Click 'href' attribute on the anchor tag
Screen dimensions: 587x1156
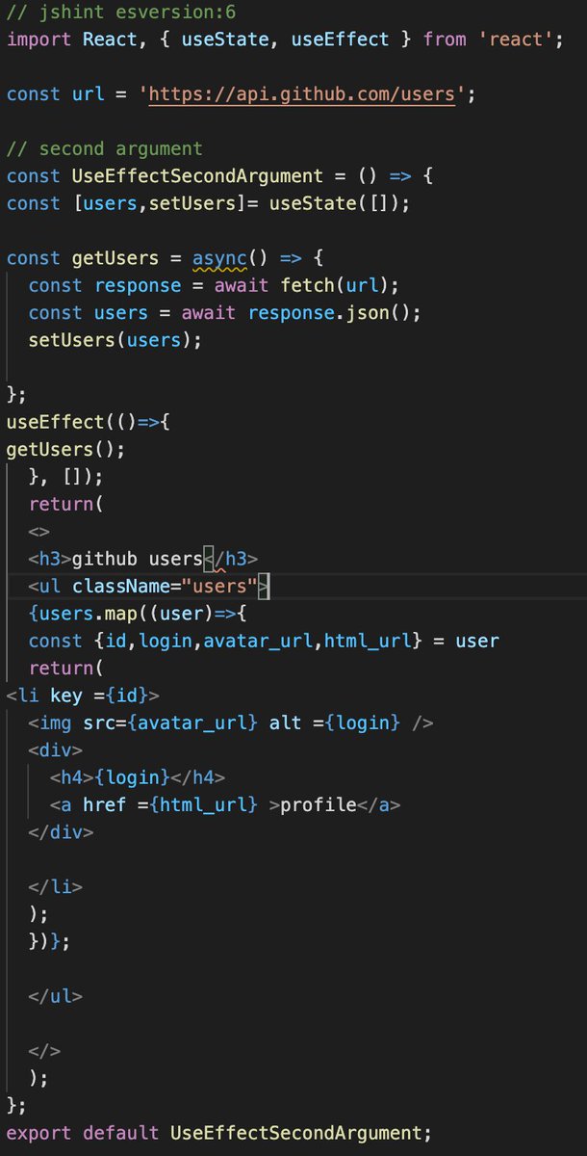coord(105,804)
